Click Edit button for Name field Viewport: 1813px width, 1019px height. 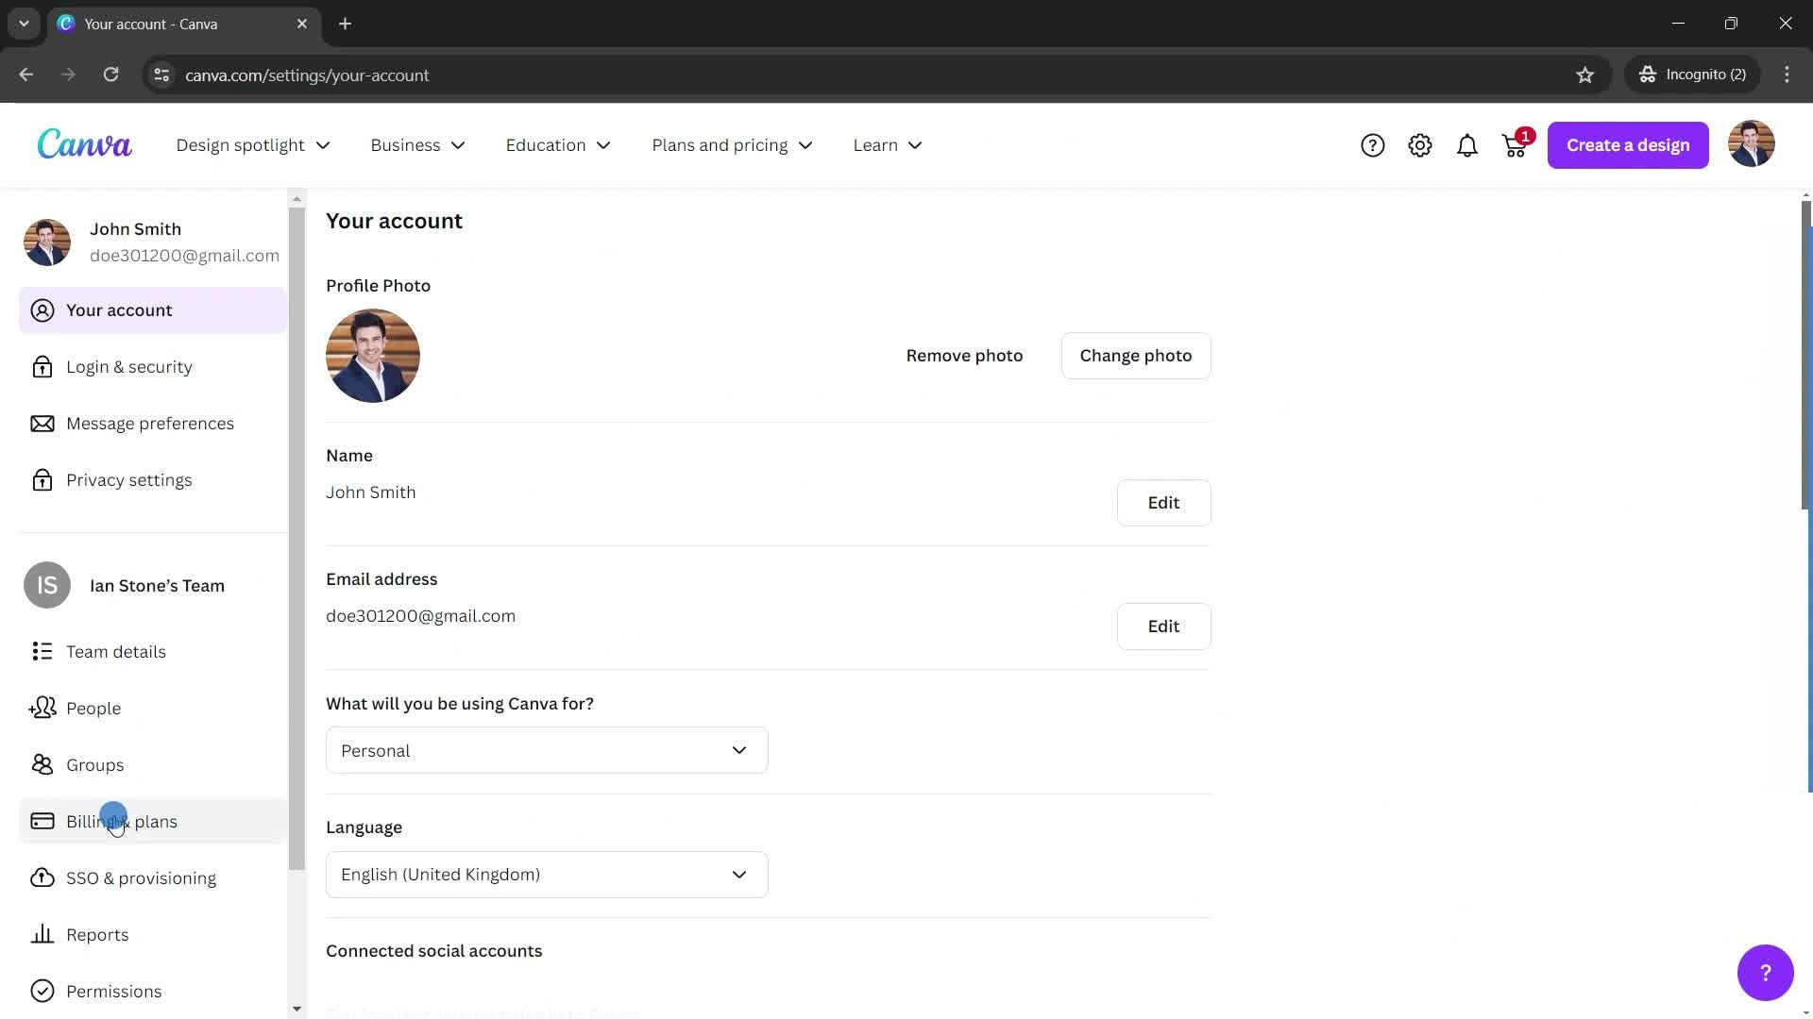(1163, 503)
